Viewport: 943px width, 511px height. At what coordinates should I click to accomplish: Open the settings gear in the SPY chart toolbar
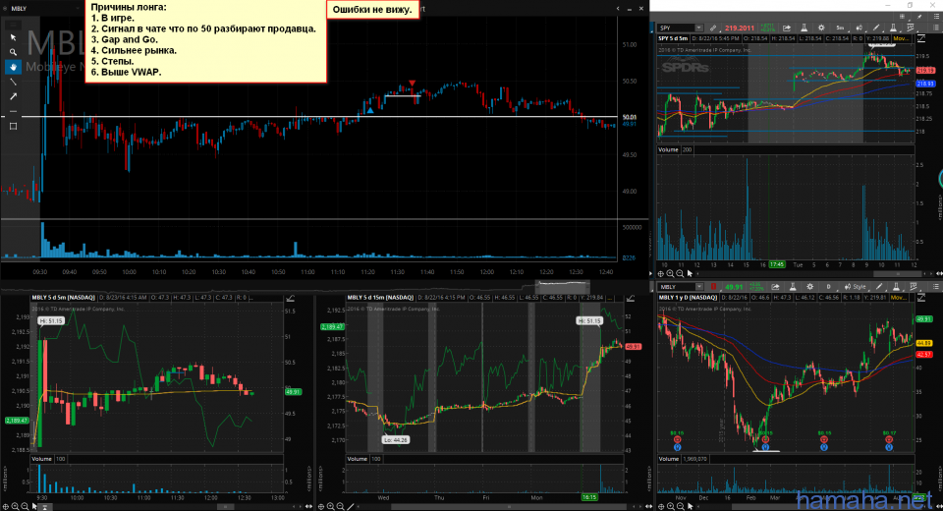click(x=821, y=28)
